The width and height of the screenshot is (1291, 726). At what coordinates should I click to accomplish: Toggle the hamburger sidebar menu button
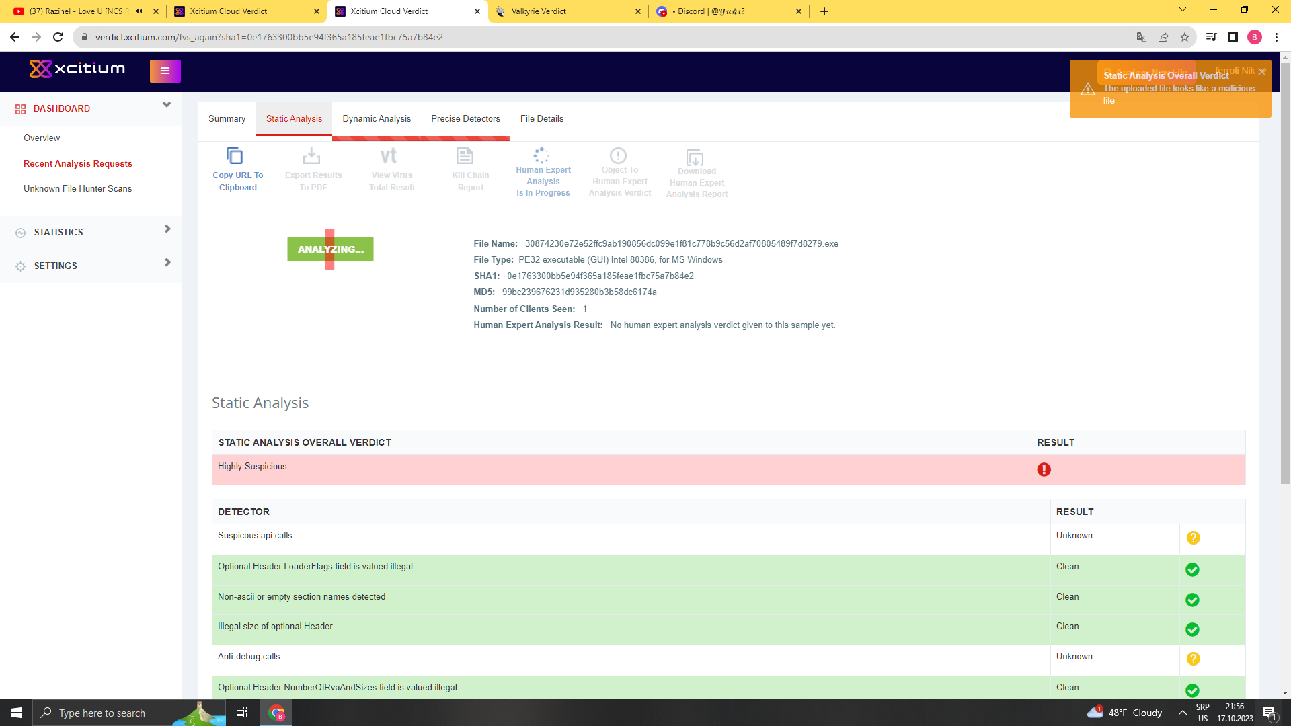(165, 71)
